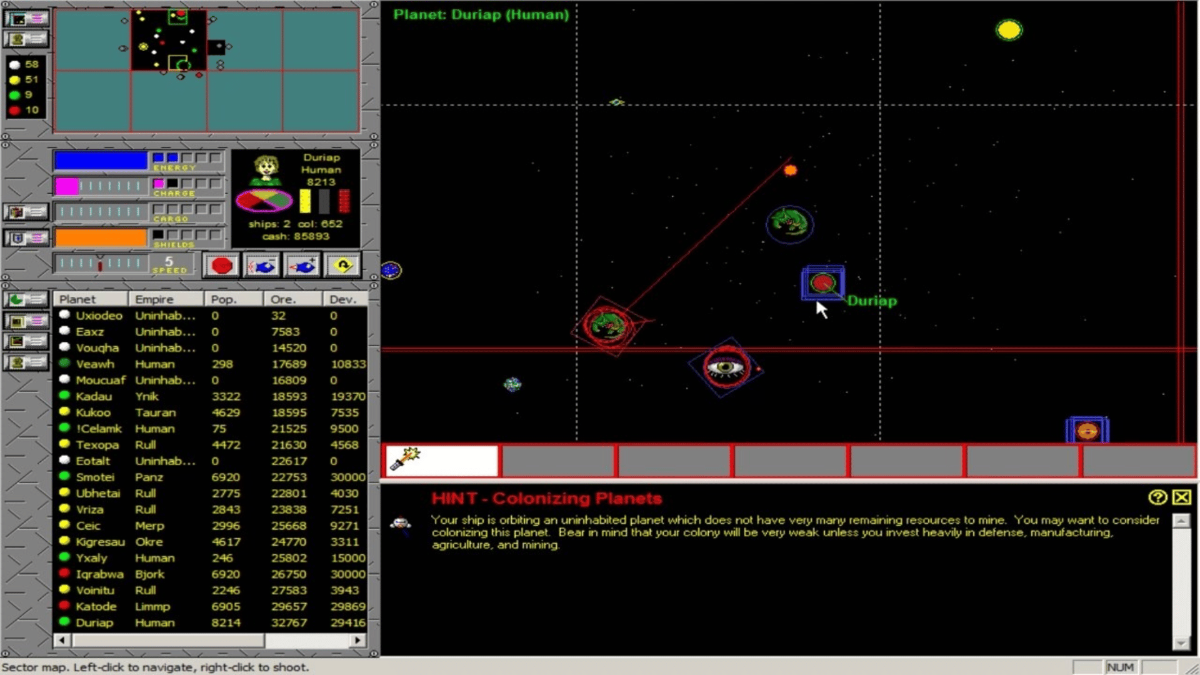Screen dimensions: 1200x675
Task: Click the speed slider track
Action: click(100, 263)
